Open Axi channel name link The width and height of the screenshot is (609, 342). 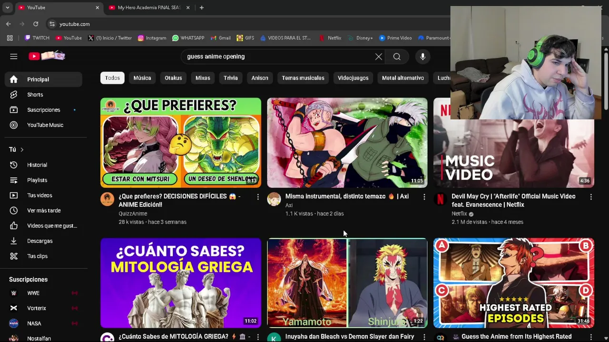[289, 205]
